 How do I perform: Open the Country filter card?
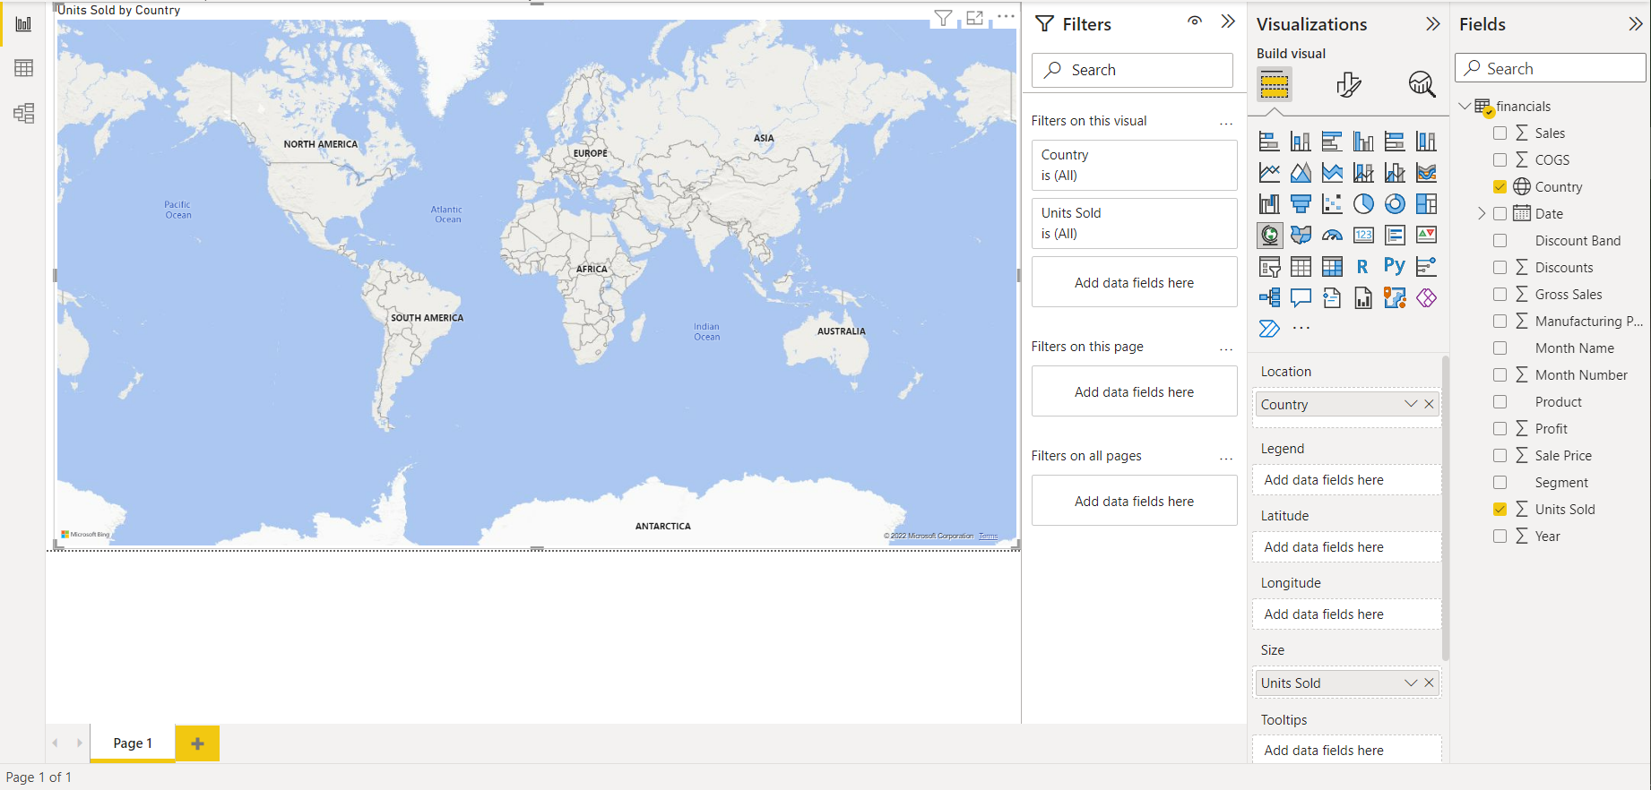pyautogui.click(x=1134, y=165)
